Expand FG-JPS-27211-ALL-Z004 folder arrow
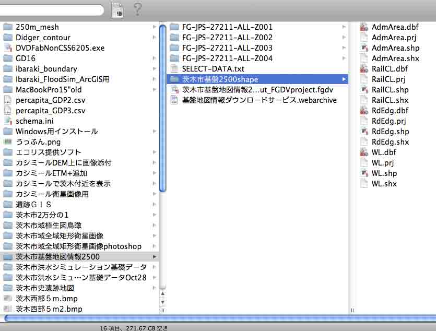This screenshot has width=436, height=331. 344,58
